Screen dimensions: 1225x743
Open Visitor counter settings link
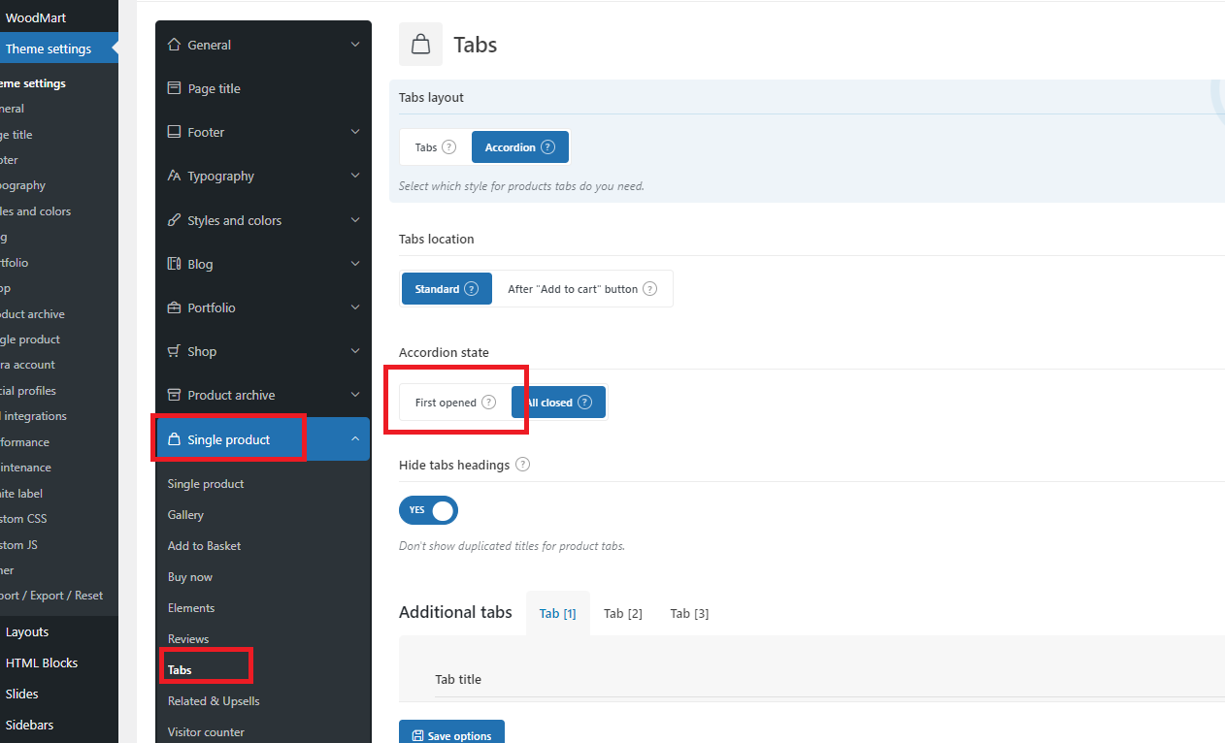pyautogui.click(x=206, y=732)
